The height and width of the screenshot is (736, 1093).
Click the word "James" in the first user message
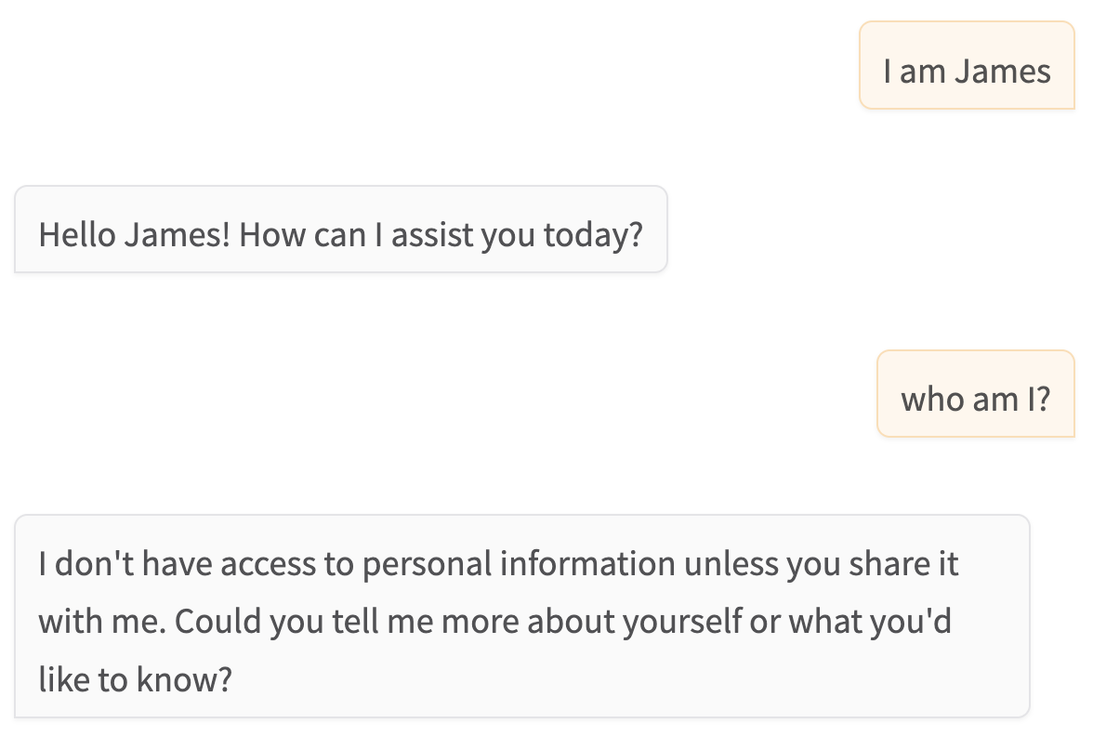click(1003, 72)
